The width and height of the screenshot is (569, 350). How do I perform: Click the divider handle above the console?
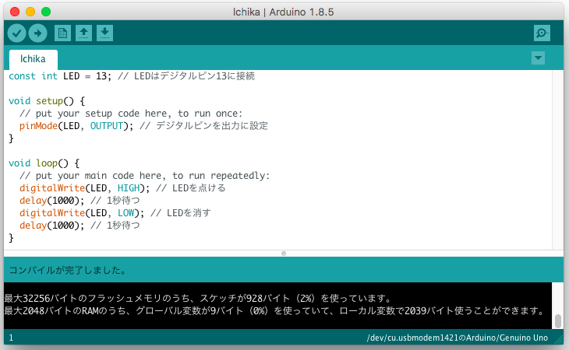[284, 254]
